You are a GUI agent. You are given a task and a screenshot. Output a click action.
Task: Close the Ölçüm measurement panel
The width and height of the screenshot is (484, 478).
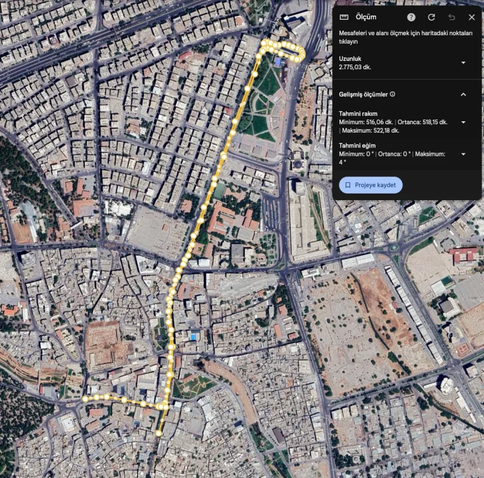[471, 17]
